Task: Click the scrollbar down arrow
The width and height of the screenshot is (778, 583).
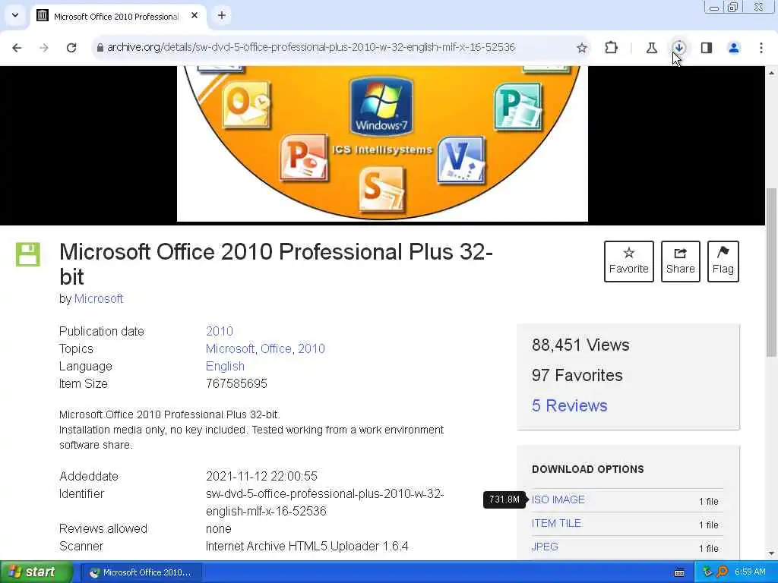Action: pos(771,553)
